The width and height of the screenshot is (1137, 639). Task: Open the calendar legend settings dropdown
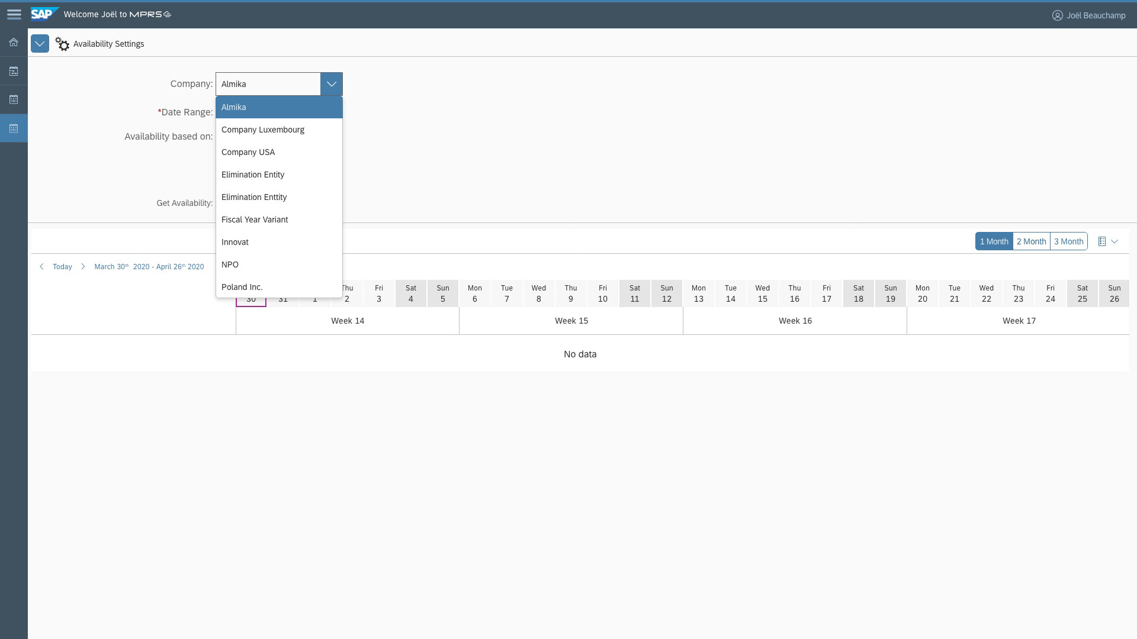[1108, 241]
